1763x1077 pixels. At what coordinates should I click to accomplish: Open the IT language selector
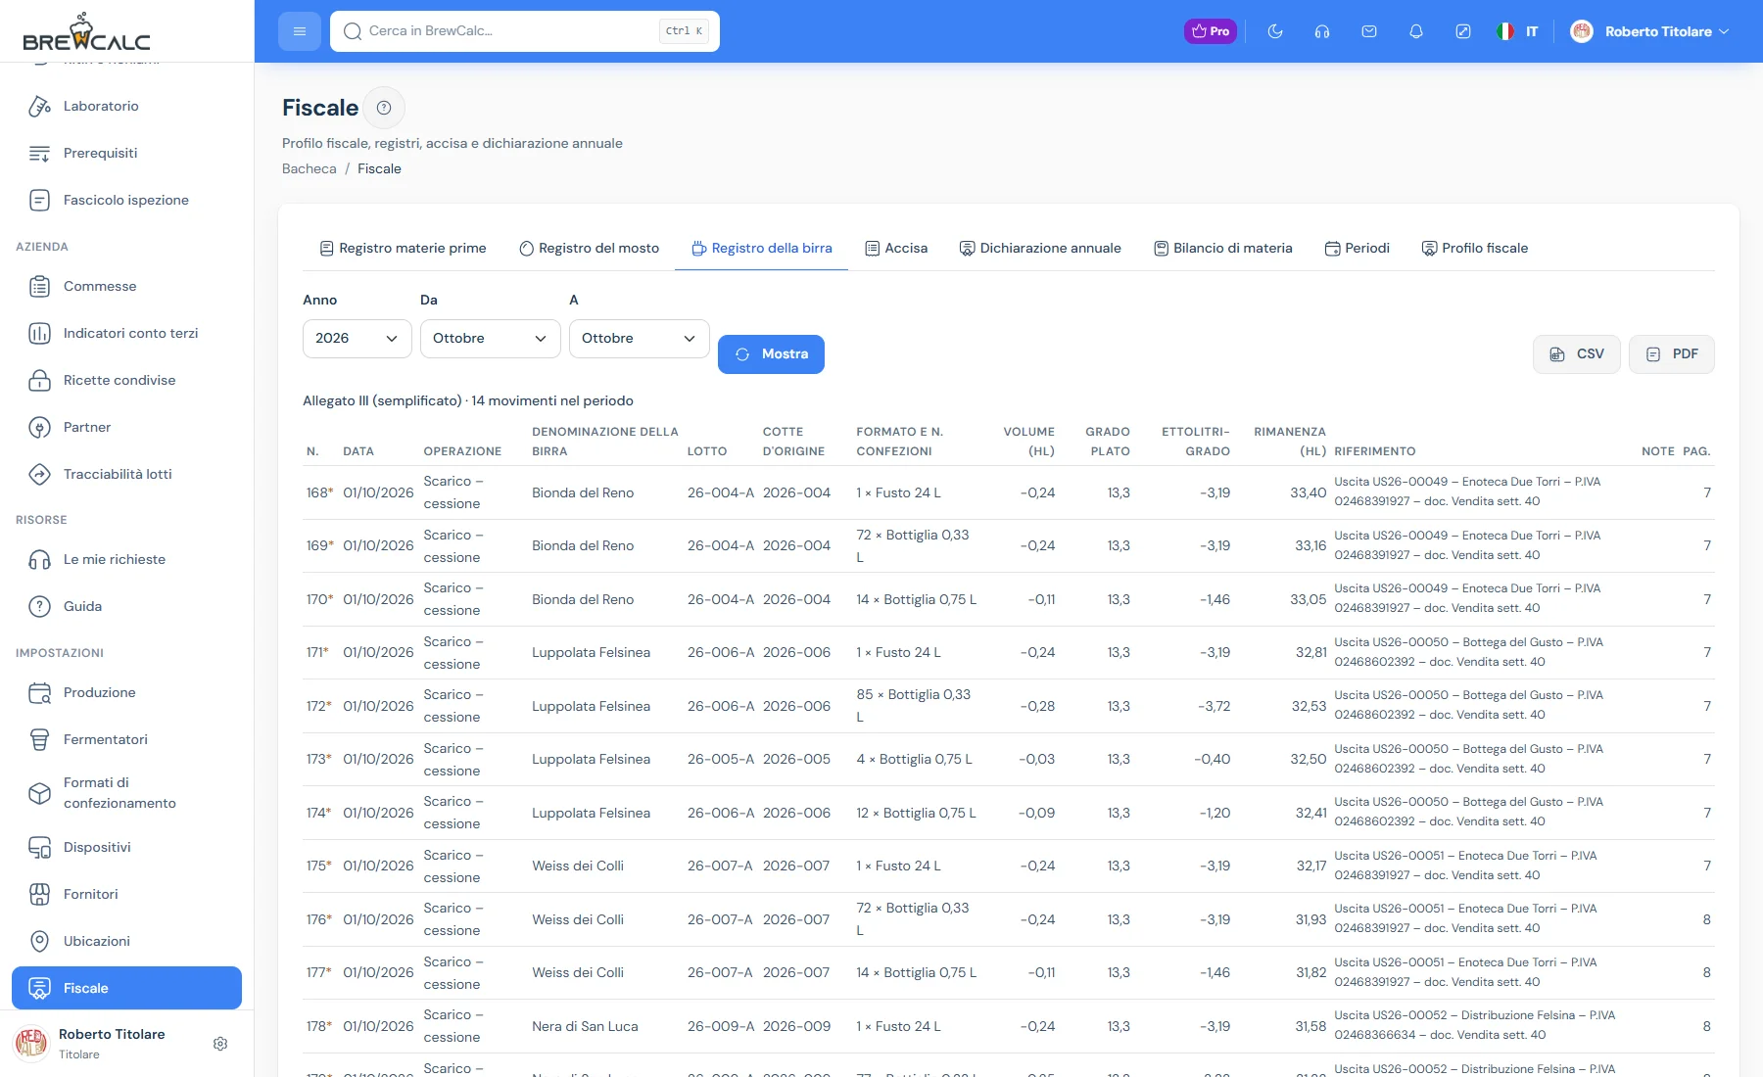click(x=1517, y=31)
